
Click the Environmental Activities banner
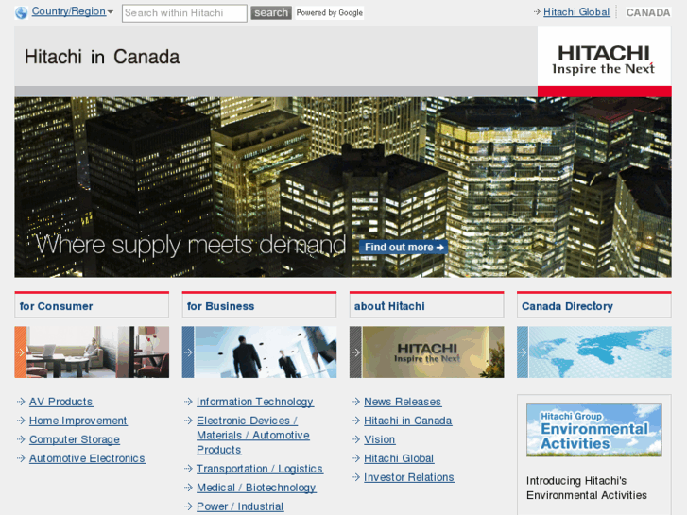(x=594, y=430)
